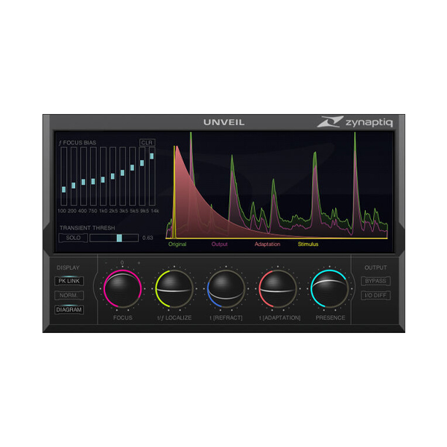Click the Stimulus legend label
This screenshot has height=447, width=447.
coord(308,244)
